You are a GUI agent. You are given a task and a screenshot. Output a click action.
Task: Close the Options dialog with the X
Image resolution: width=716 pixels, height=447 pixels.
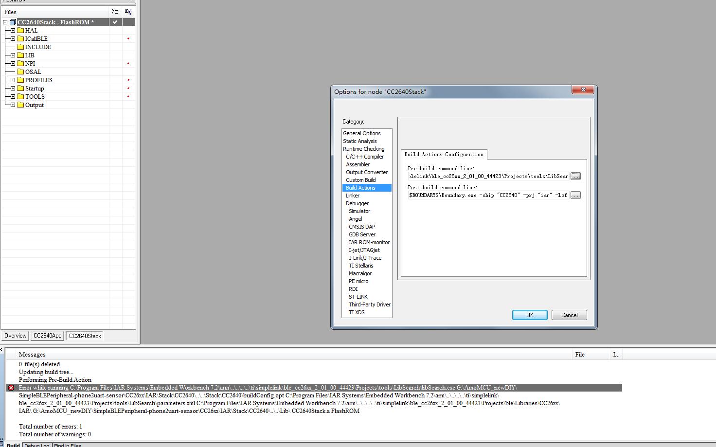(x=583, y=90)
